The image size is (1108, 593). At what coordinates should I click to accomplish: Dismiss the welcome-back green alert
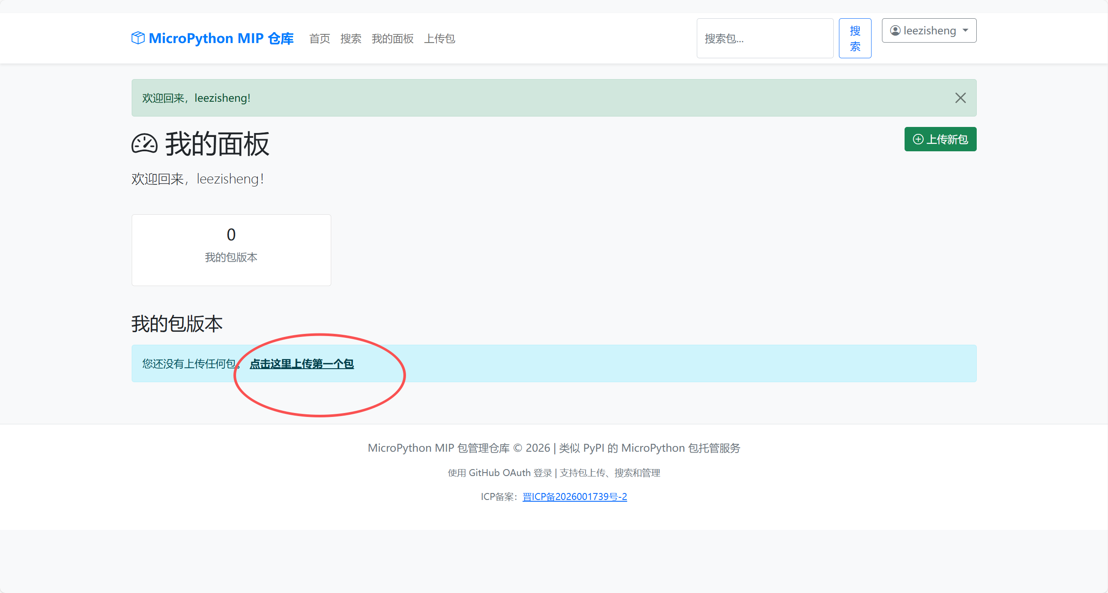[x=960, y=98]
